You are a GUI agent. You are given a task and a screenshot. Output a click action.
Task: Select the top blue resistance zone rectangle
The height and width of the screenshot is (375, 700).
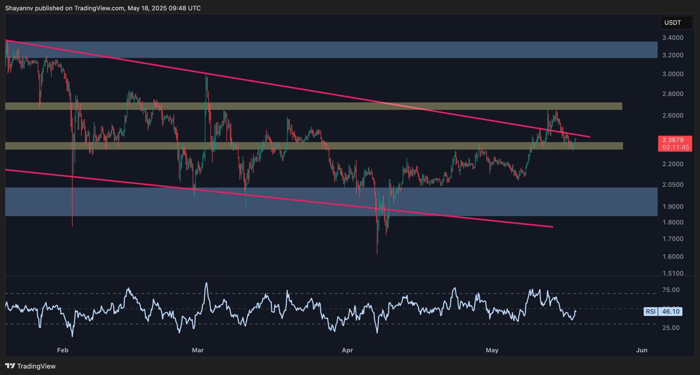[x=328, y=50]
